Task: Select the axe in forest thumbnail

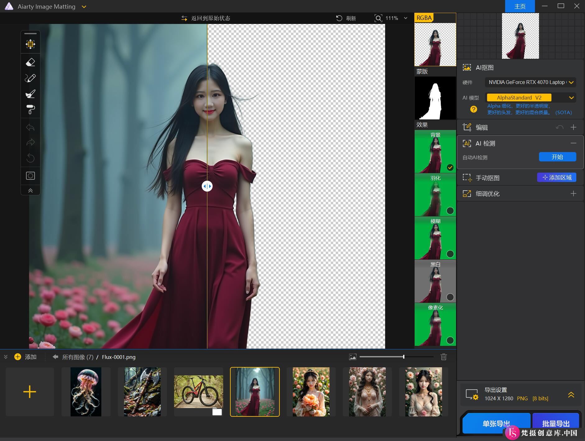Action: 142,392
